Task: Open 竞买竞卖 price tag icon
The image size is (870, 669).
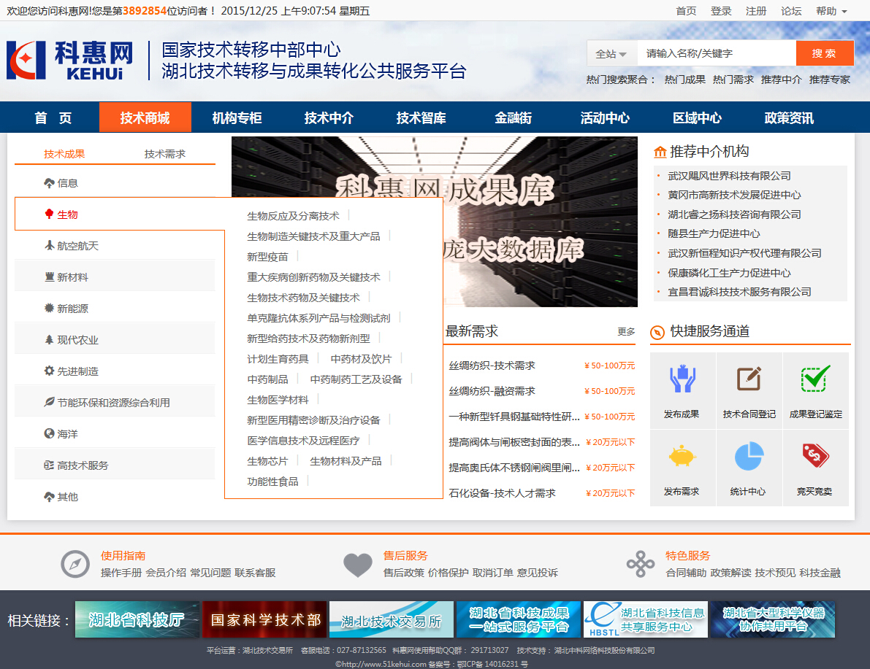Action: [x=816, y=456]
